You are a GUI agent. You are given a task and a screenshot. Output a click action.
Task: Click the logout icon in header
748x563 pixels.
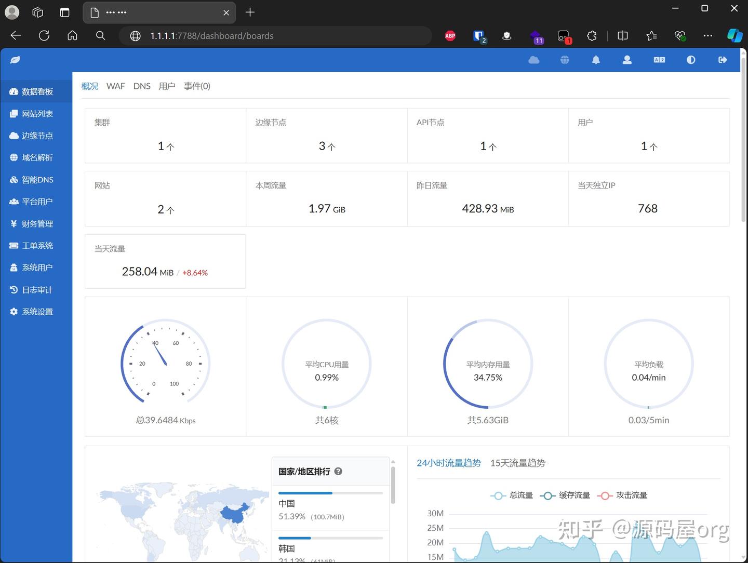tap(723, 60)
